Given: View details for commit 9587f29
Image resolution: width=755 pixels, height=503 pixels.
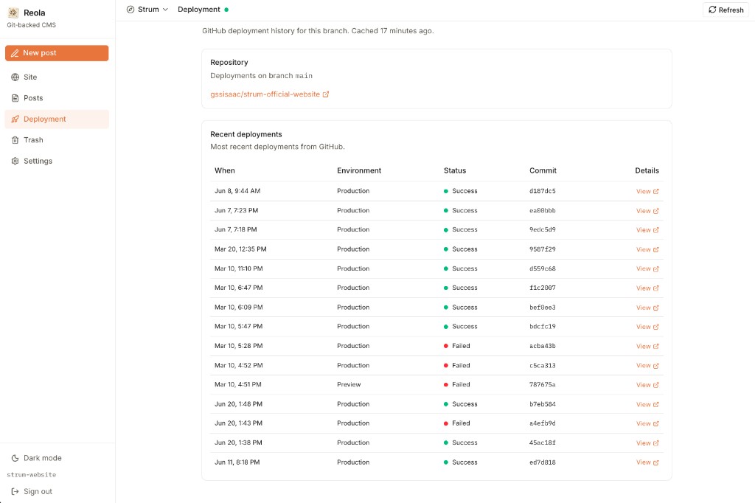Looking at the screenshot, I should tap(647, 249).
